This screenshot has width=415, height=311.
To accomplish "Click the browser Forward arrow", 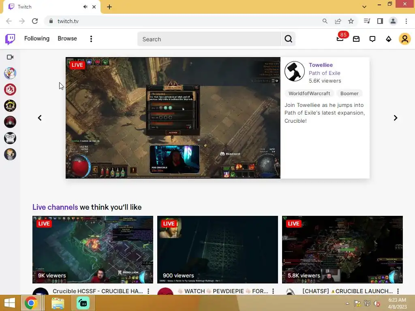I will (x=22, y=21).
